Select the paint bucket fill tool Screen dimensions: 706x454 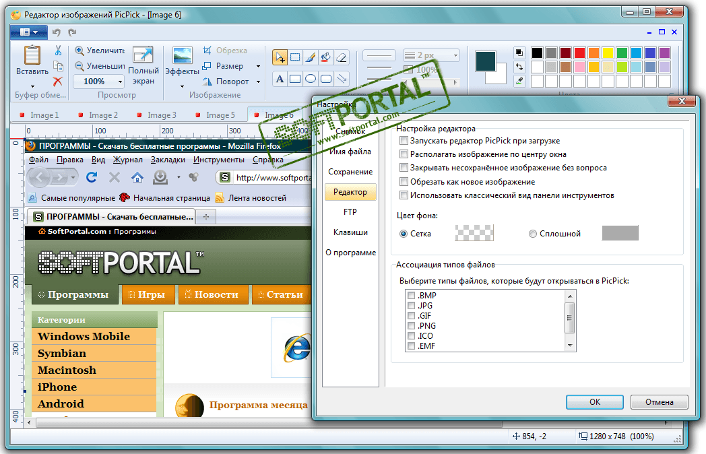326,57
